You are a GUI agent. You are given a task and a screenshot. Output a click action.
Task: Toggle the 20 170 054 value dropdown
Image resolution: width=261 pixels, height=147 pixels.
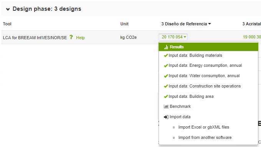(x=173, y=37)
